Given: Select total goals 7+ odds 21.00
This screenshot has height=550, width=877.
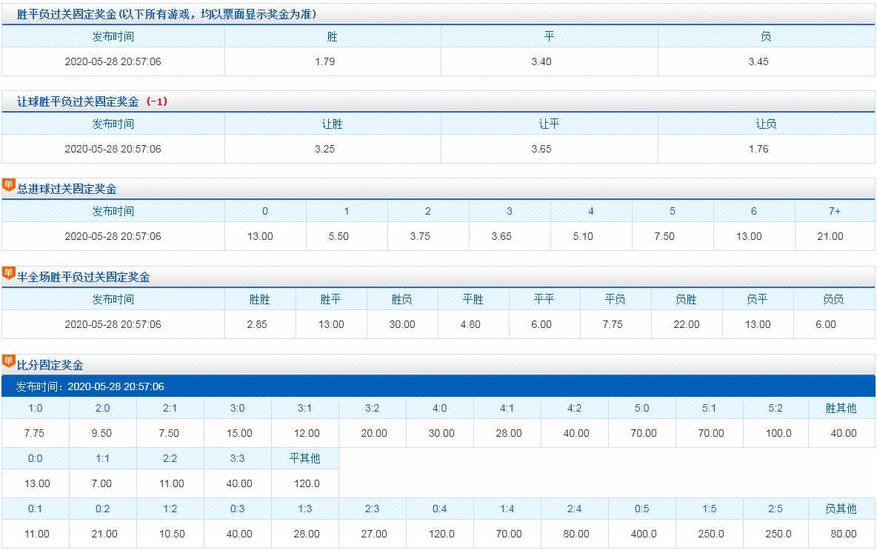Looking at the screenshot, I should tap(830, 236).
